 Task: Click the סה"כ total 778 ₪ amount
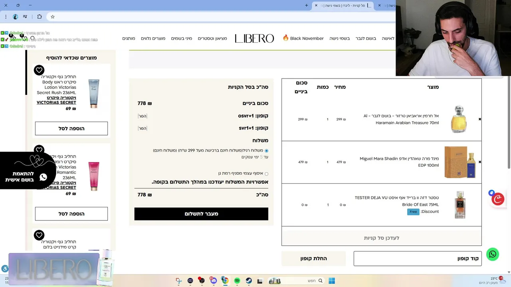coord(145,195)
